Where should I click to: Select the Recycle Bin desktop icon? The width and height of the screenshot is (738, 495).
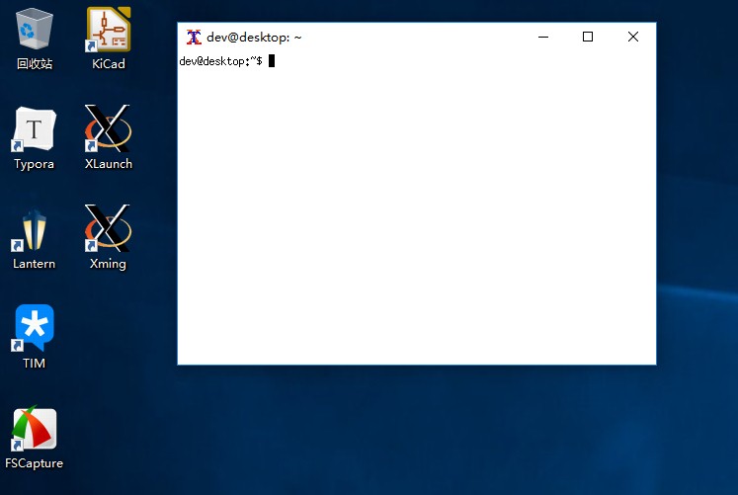(x=35, y=30)
